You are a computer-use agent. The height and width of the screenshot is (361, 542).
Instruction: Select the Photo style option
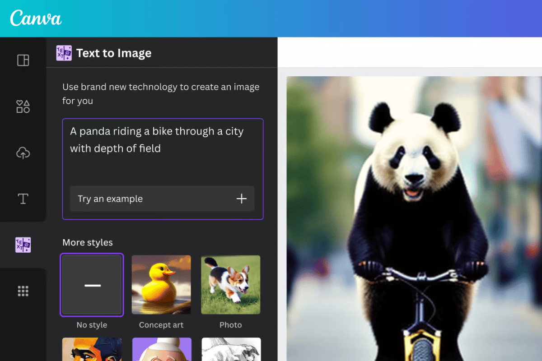pos(230,284)
